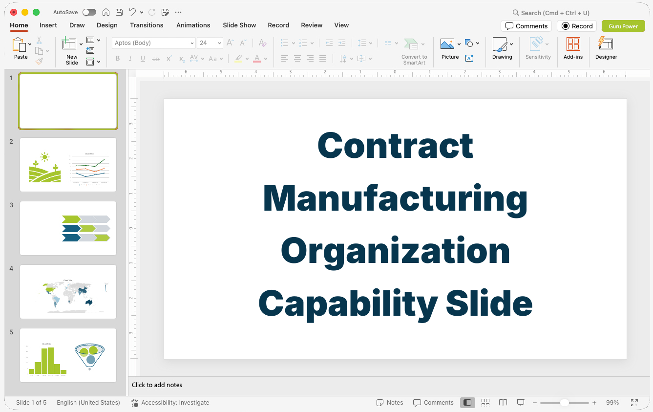This screenshot has height=412, width=653.
Task: Click the Paste clipboard icon
Action: (19, 44)
